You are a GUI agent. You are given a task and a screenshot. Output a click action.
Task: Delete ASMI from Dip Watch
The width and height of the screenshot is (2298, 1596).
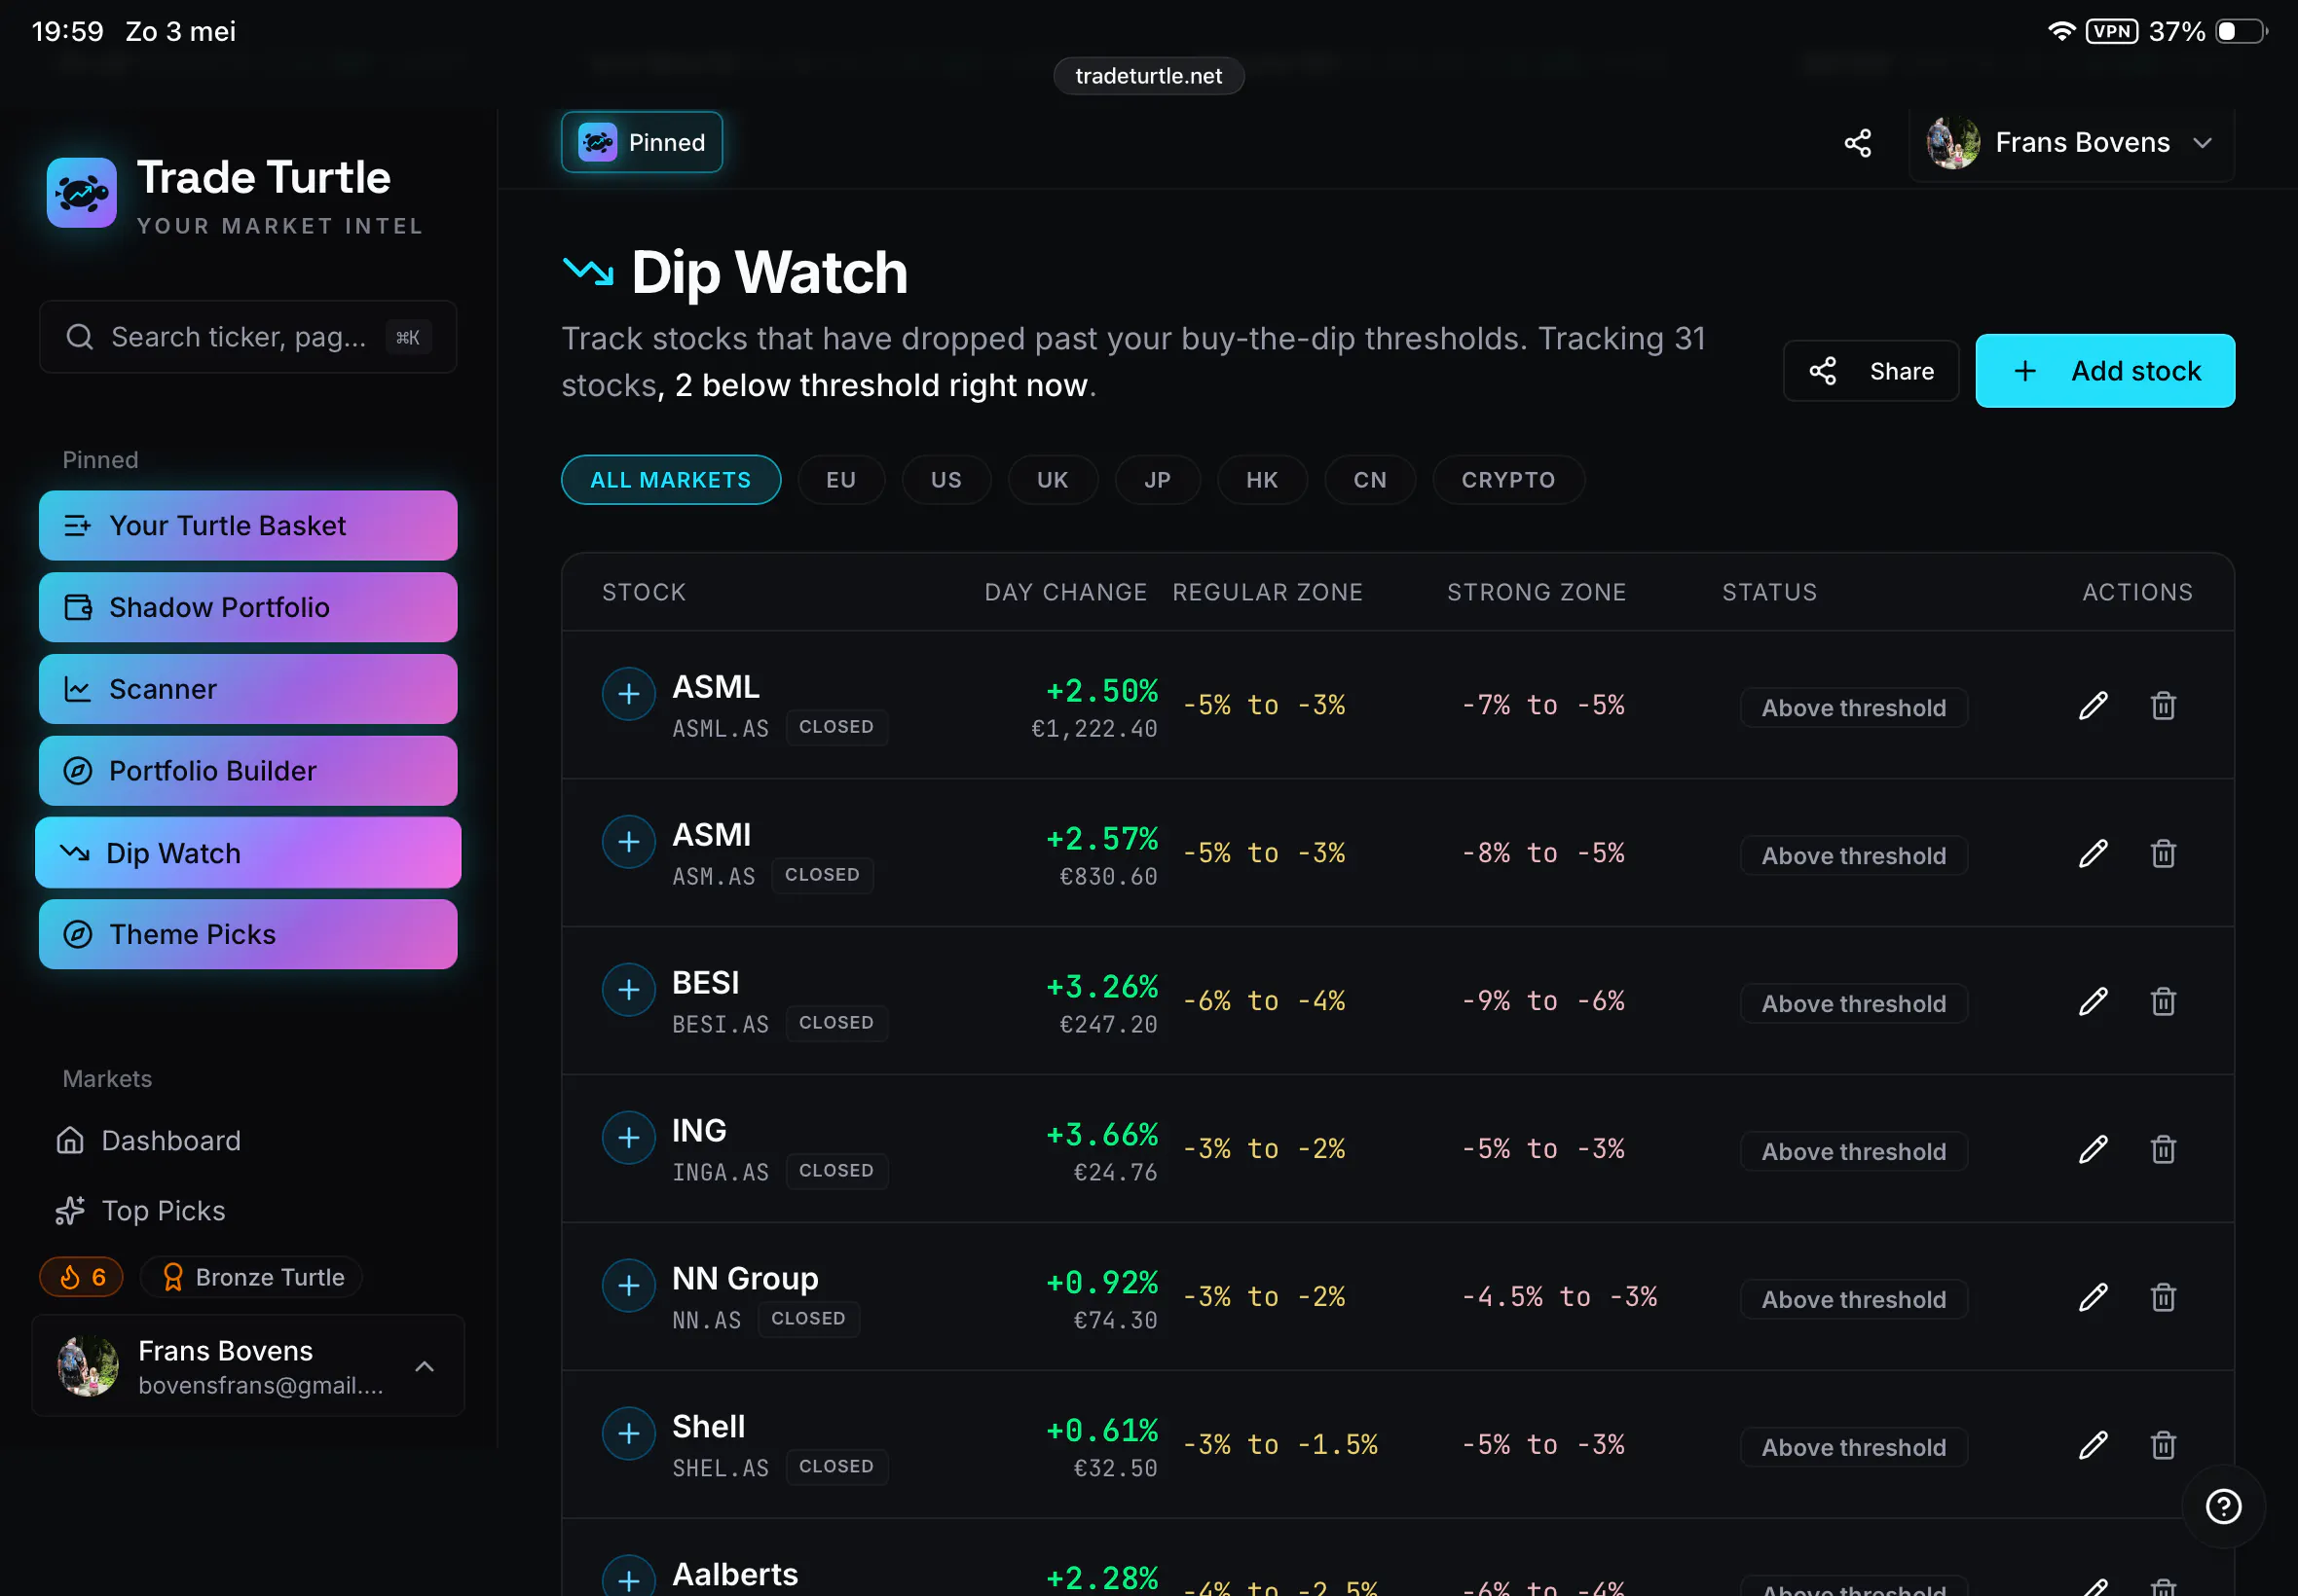pyautogui.click(x=2163, y=854)
